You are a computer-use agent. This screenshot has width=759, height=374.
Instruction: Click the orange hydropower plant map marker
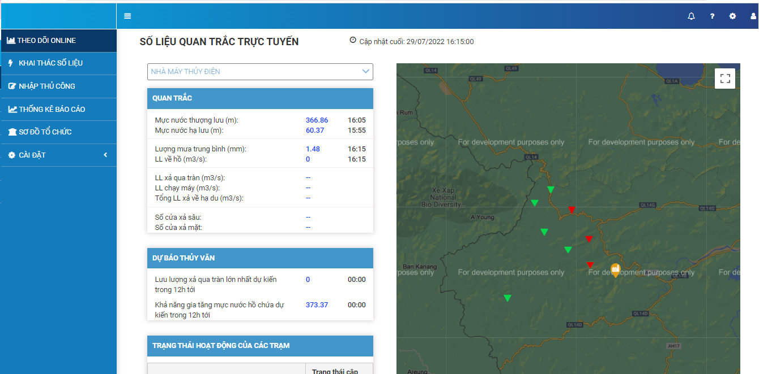click(615, 270)
